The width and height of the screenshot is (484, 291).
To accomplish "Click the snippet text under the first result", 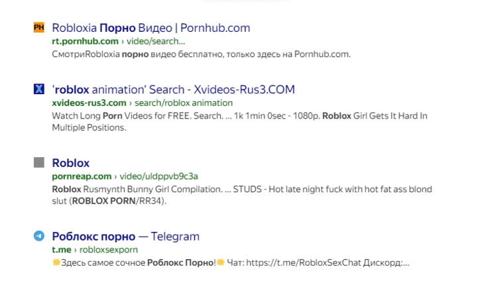I will click(x=200, y=54).
